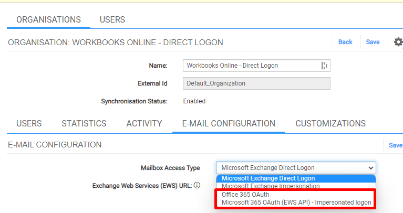
Task: Open the Activity tab
Action: click(144, 123)
